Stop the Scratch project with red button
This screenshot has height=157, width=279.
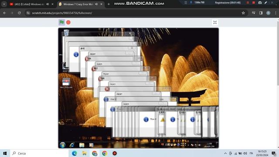[x=68, y=22]
